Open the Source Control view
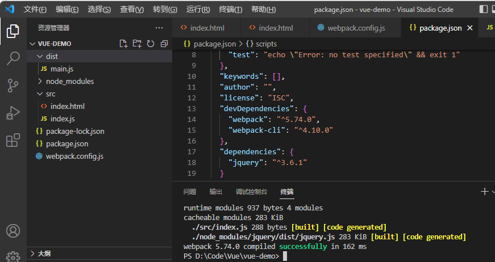The width and height of the screenshot is (495, 262). (13, 85)
